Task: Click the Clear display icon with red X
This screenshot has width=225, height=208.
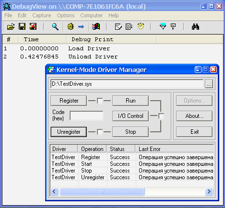Action: [33, 27]
